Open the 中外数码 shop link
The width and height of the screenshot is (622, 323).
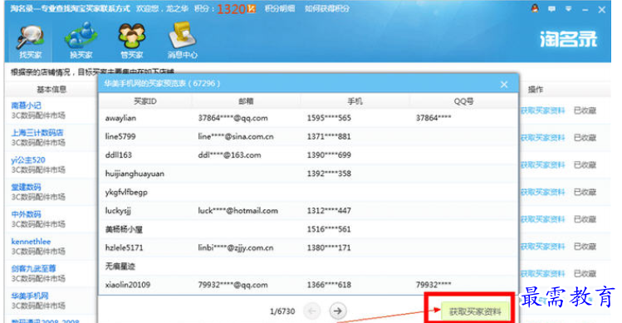[x=27, y=214]
